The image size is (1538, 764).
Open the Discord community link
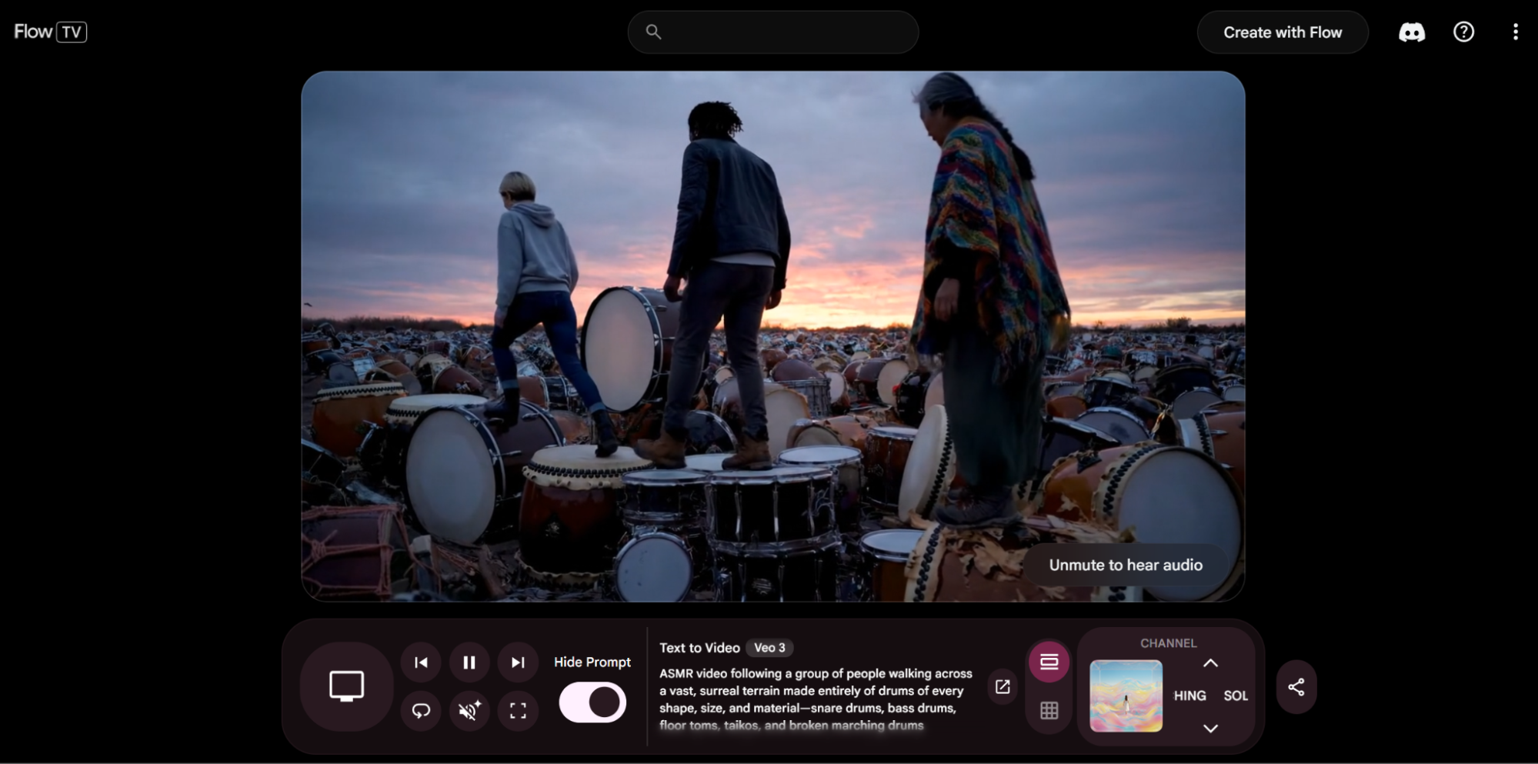coord(1412,32)
